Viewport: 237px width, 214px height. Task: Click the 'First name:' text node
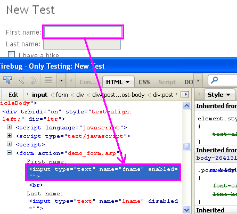coord(47,161)
